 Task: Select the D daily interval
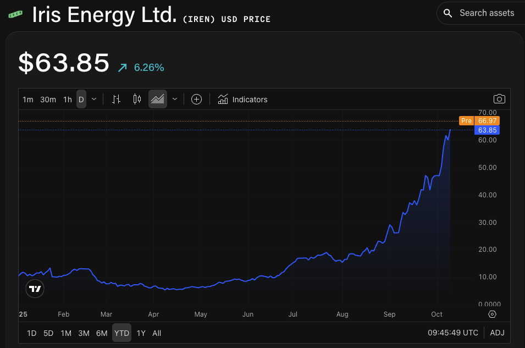tap(81, 100)
